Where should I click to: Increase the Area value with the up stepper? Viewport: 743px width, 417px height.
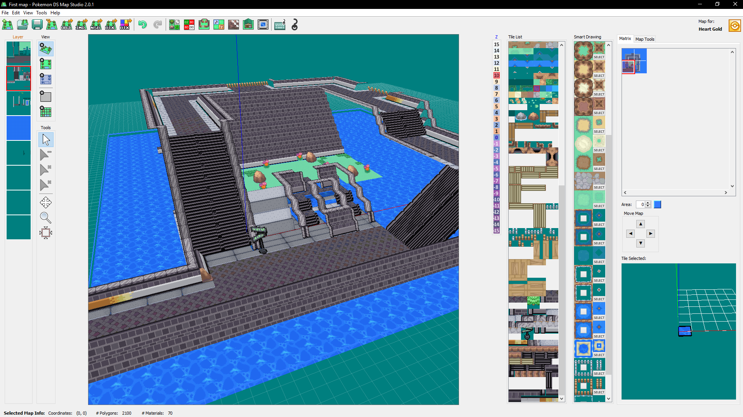[648, 202]
